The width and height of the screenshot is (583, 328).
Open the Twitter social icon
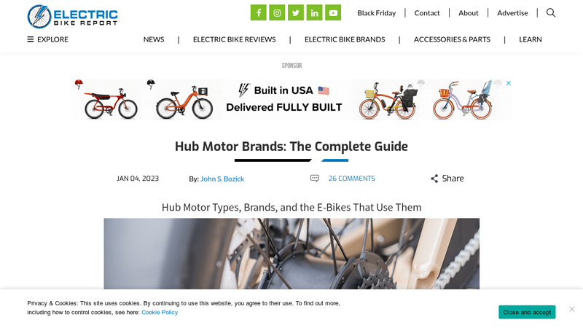[x=296, y=12]
